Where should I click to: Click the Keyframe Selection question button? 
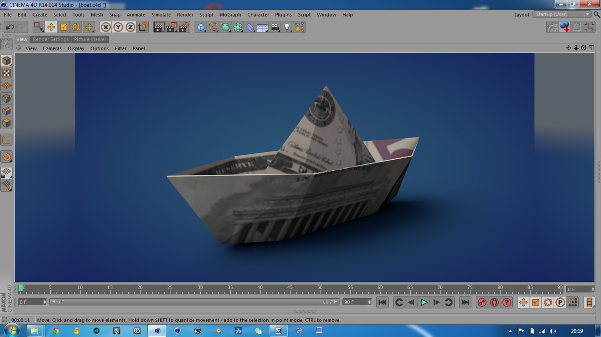pyautogui.click(x=507, y=302)
